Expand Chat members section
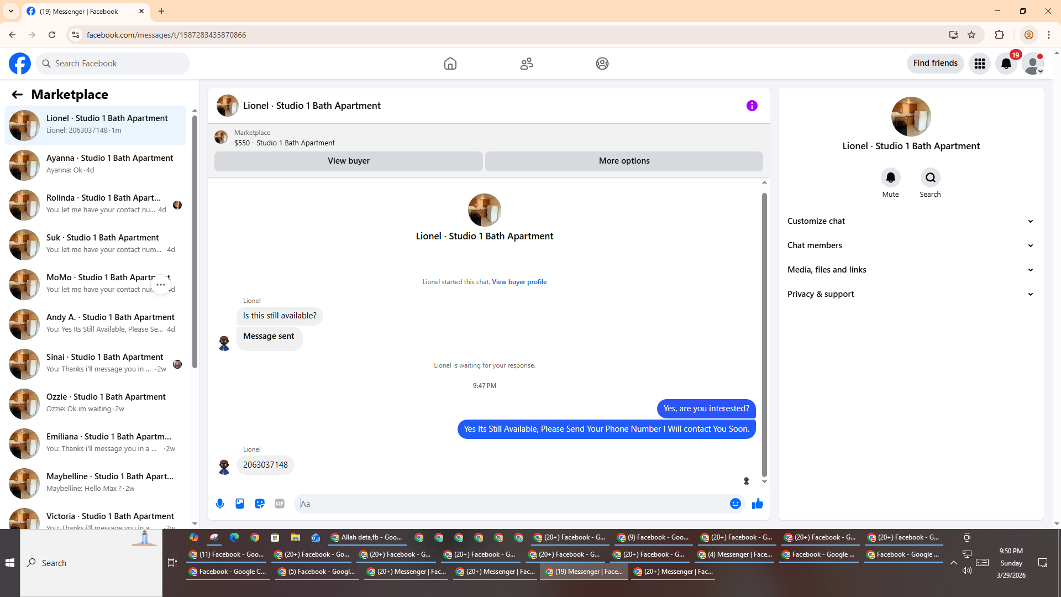 point(911,245)
